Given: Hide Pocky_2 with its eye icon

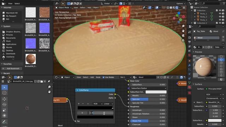Looking at the screenshot, I should click(220, 17).
